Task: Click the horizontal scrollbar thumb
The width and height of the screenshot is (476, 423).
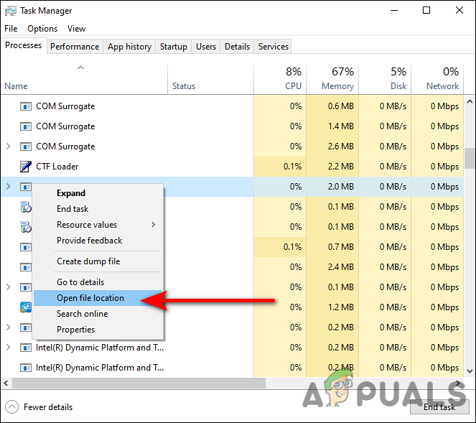Action: point(139,383)
